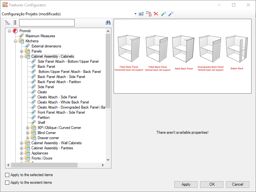
Task: Click the Drawer corner folder icon
Action: tap(34, 138)
